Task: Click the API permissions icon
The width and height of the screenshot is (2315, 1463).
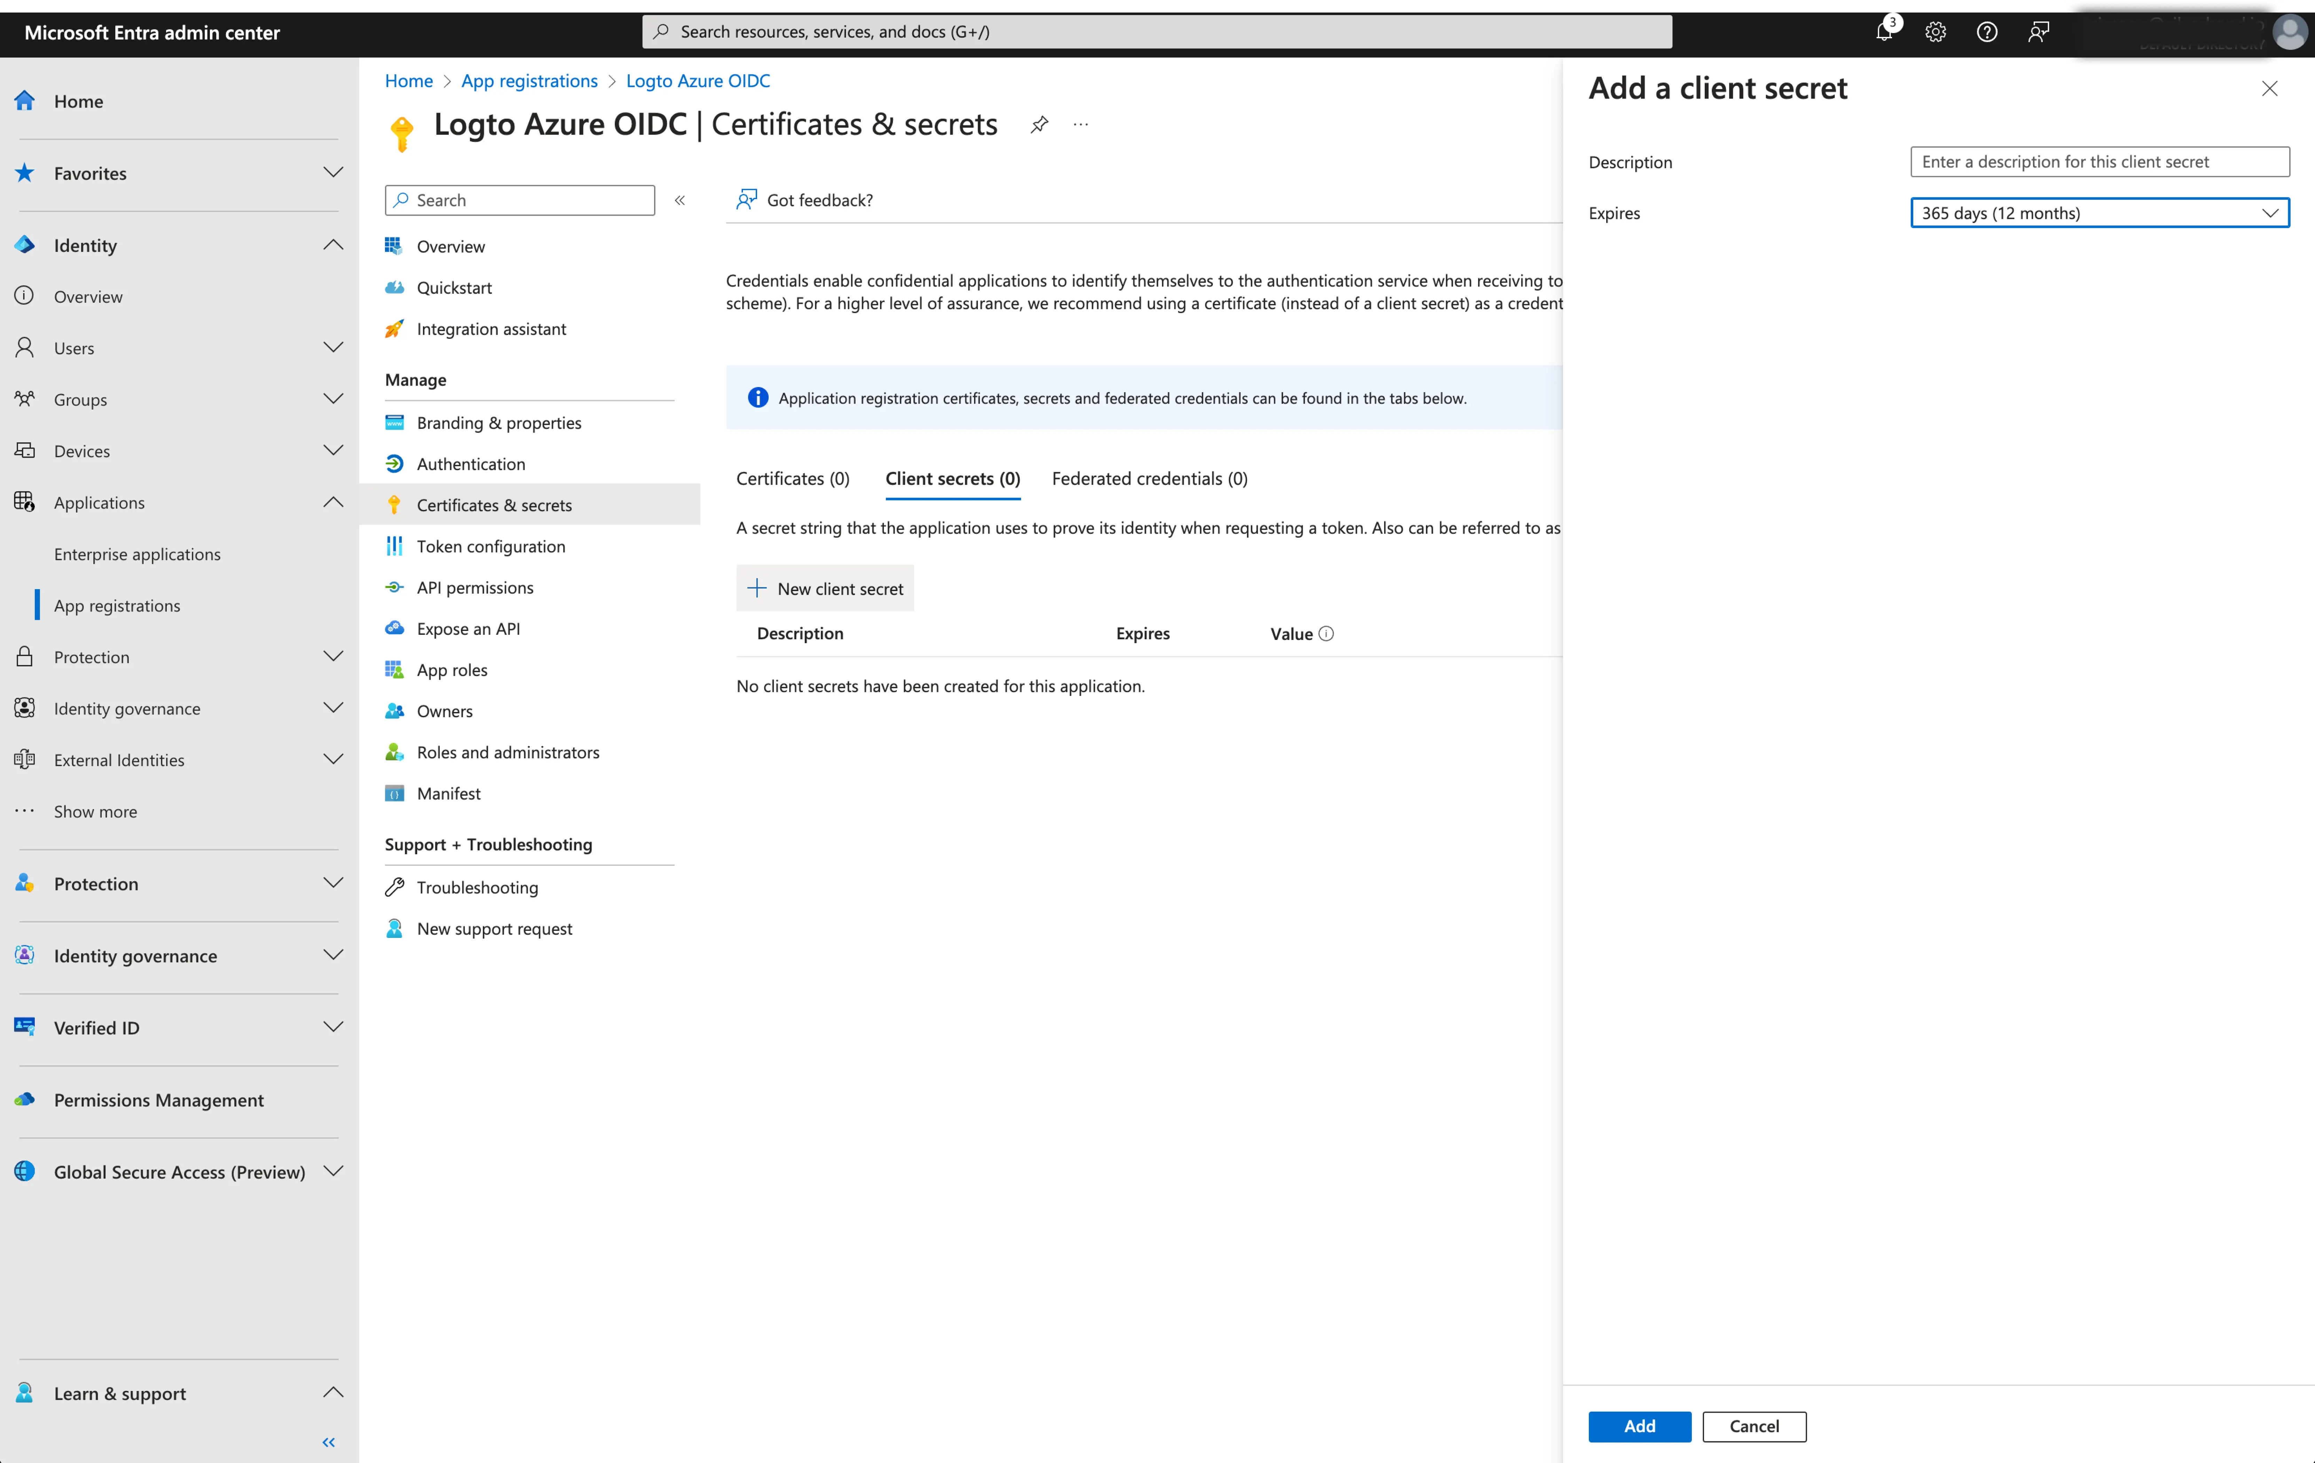Action: (x=394, y=586)
